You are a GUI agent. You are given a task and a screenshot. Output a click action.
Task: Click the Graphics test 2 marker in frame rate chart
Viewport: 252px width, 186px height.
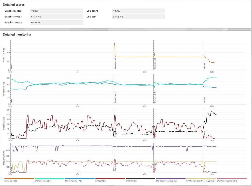[x=155, y=63]
